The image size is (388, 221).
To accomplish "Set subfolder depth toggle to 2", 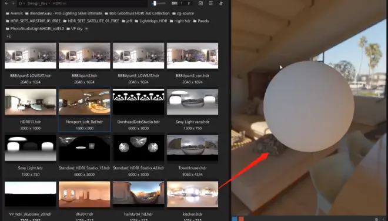I will coord(189,3).
